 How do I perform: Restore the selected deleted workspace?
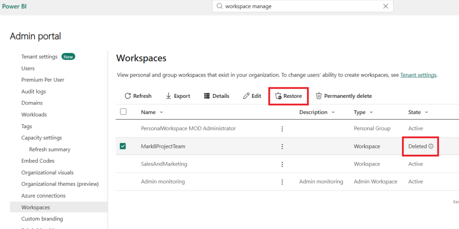288,96
